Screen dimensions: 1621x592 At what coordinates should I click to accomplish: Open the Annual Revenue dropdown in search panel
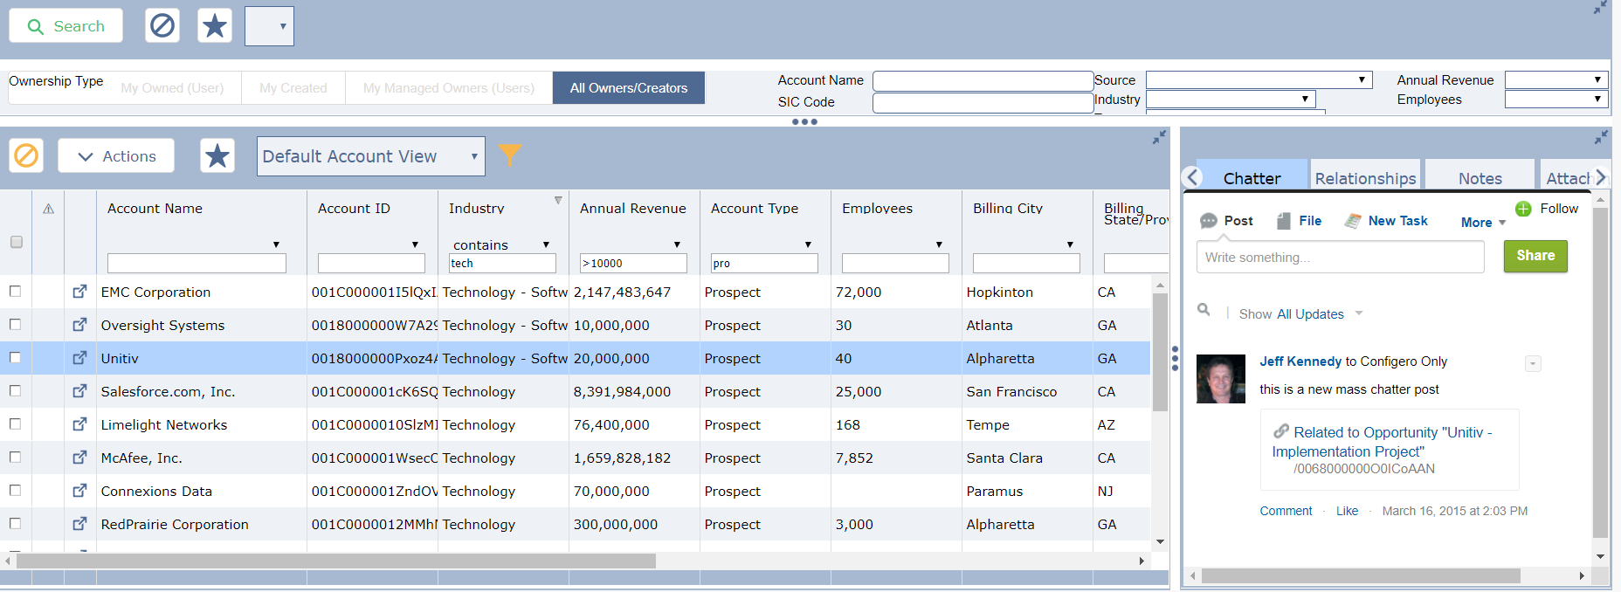1556,79
